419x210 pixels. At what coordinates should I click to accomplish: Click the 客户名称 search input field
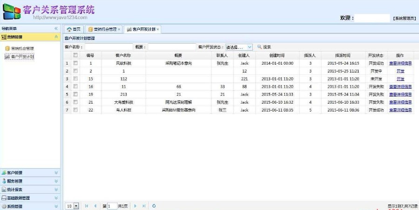click(108, 47)
